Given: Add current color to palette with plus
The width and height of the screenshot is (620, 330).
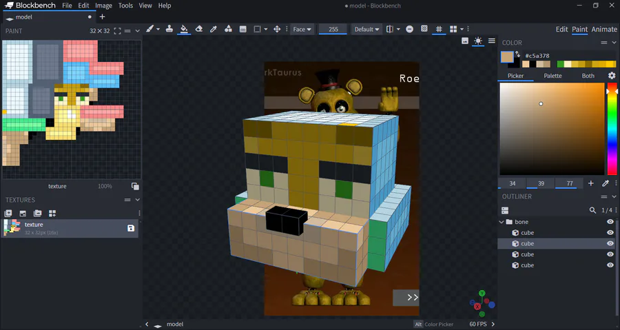Looking at the screenshot, I should click(591, 183).
